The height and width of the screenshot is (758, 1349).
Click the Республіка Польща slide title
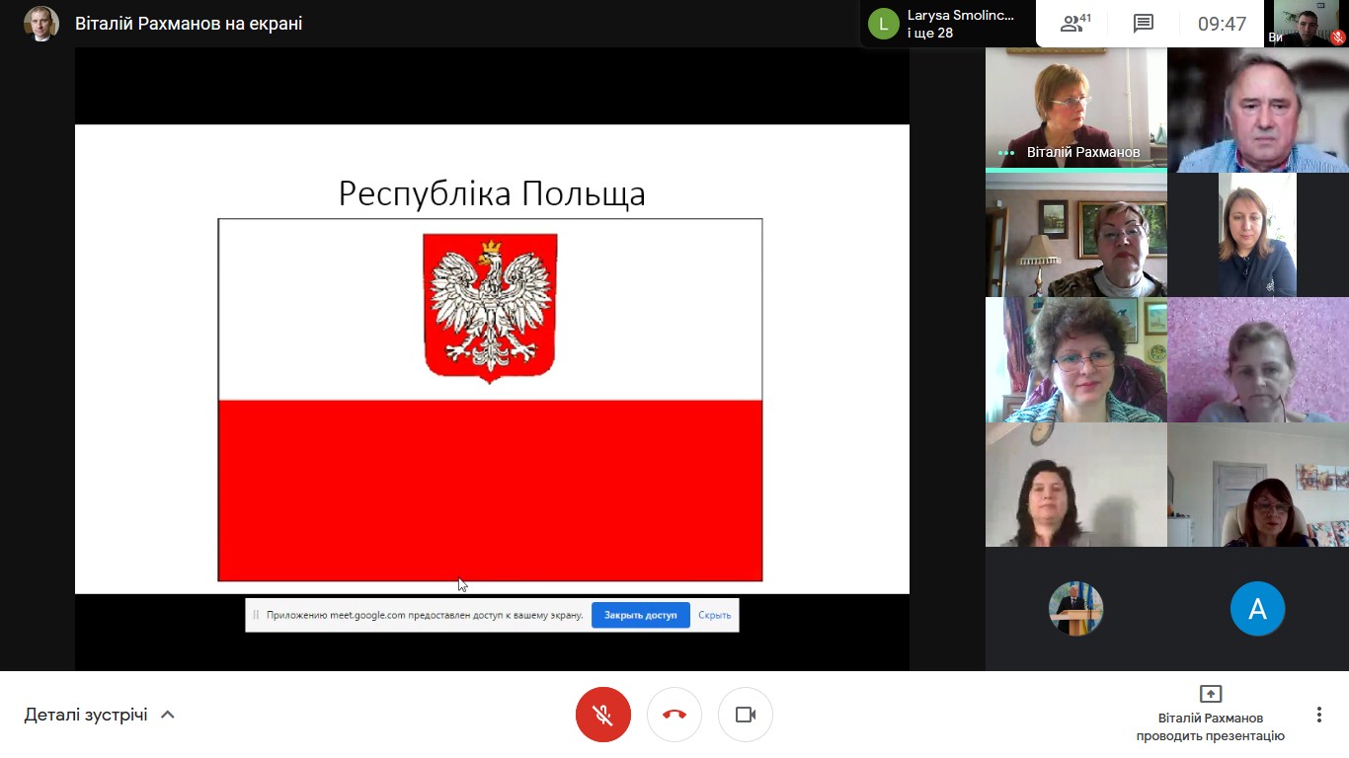[x=492, y=193]
